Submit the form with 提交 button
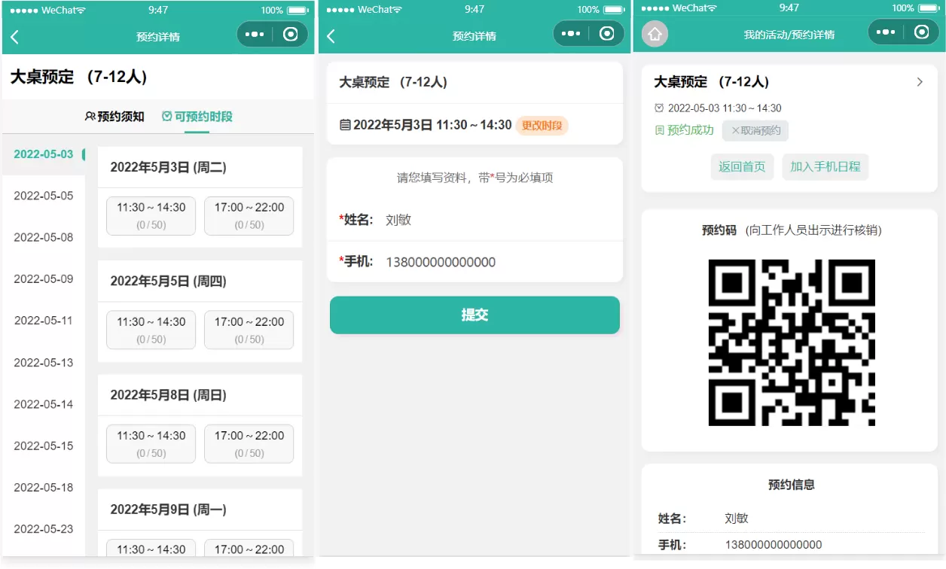Image resolution: width=946 pixels, height=569 pixels. click(475, 315)
